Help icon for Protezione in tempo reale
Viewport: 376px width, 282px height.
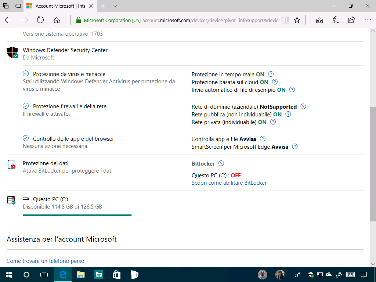click(271, 74)
